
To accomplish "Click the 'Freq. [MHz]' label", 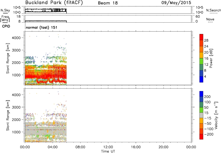I will 5,19.
